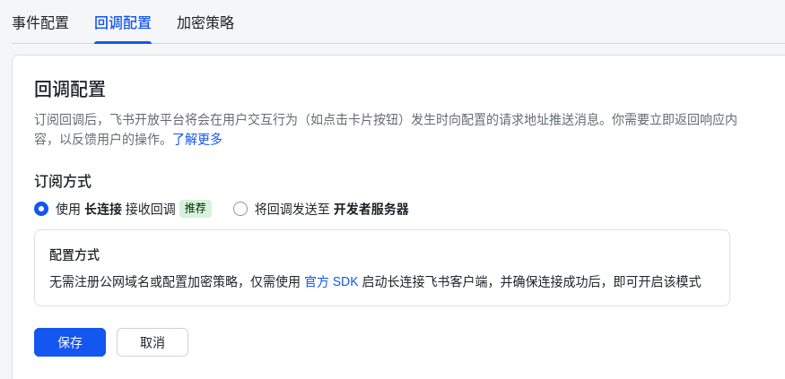Select the 回调配置 tab
The image size is (785, 379).
pos(123,22)
